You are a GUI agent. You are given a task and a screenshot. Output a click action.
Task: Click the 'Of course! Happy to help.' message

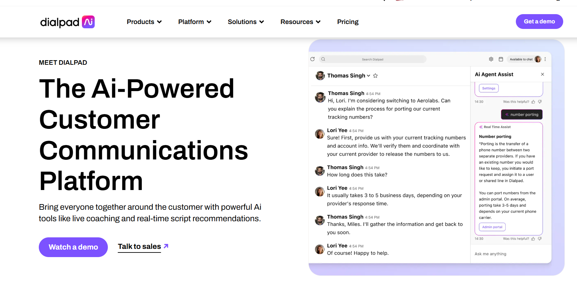[x=358, y=253]
